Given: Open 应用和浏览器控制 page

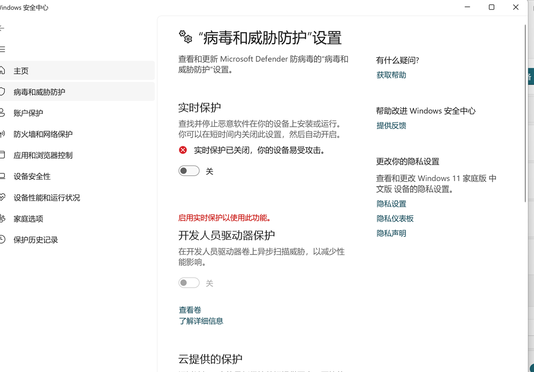Looking at the screenshot, I should pos(77,155).
